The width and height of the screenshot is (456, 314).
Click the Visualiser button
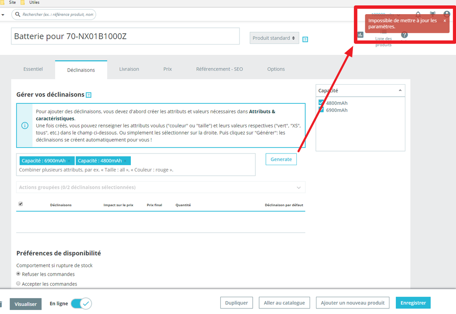pos(26,304)
